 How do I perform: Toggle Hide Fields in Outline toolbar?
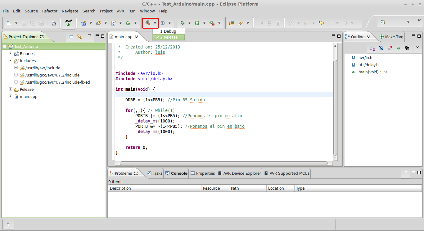pos(381,48)
